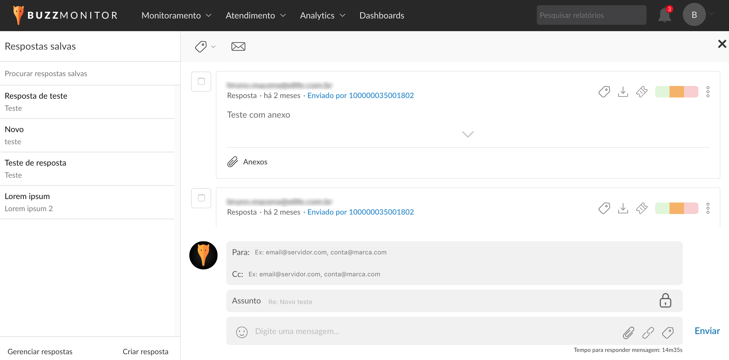Click the ticket icon on the first message
This screenshot has height=360, width=729.
642,92
